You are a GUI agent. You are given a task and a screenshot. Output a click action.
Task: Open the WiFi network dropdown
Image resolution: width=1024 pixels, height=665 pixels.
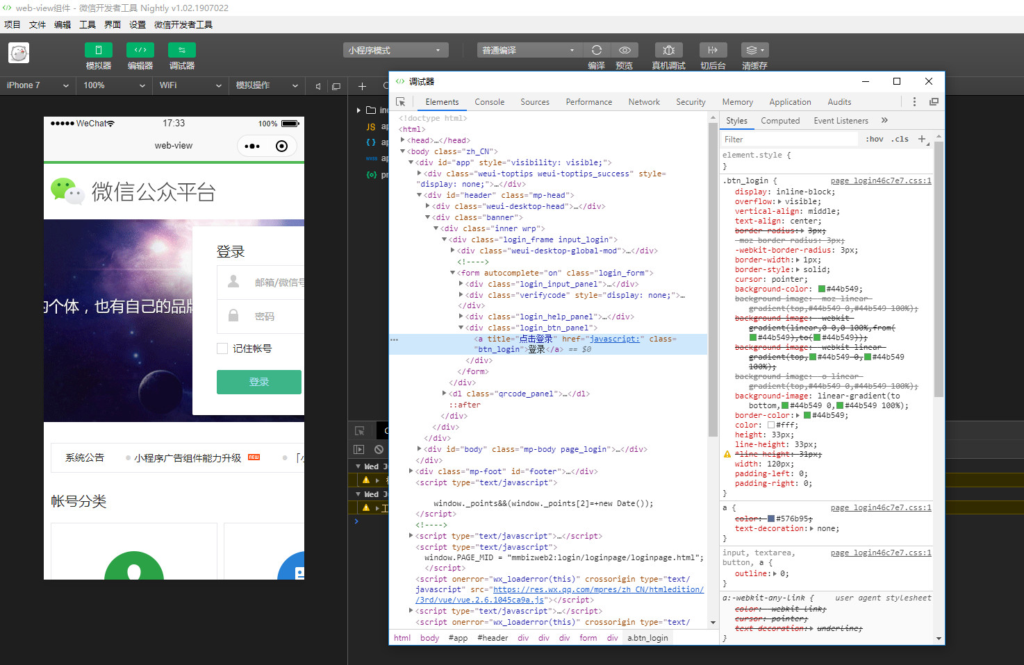[190, 85]
